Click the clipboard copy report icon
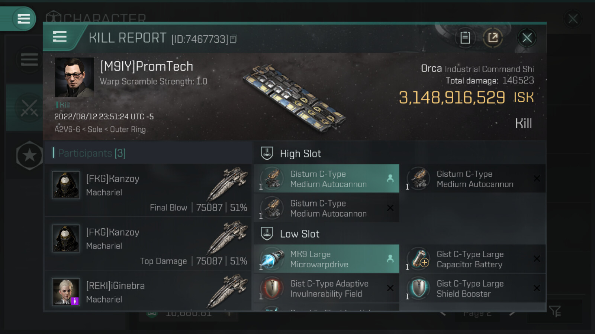This screenshot has height=334, width=595. click(465, 37)
